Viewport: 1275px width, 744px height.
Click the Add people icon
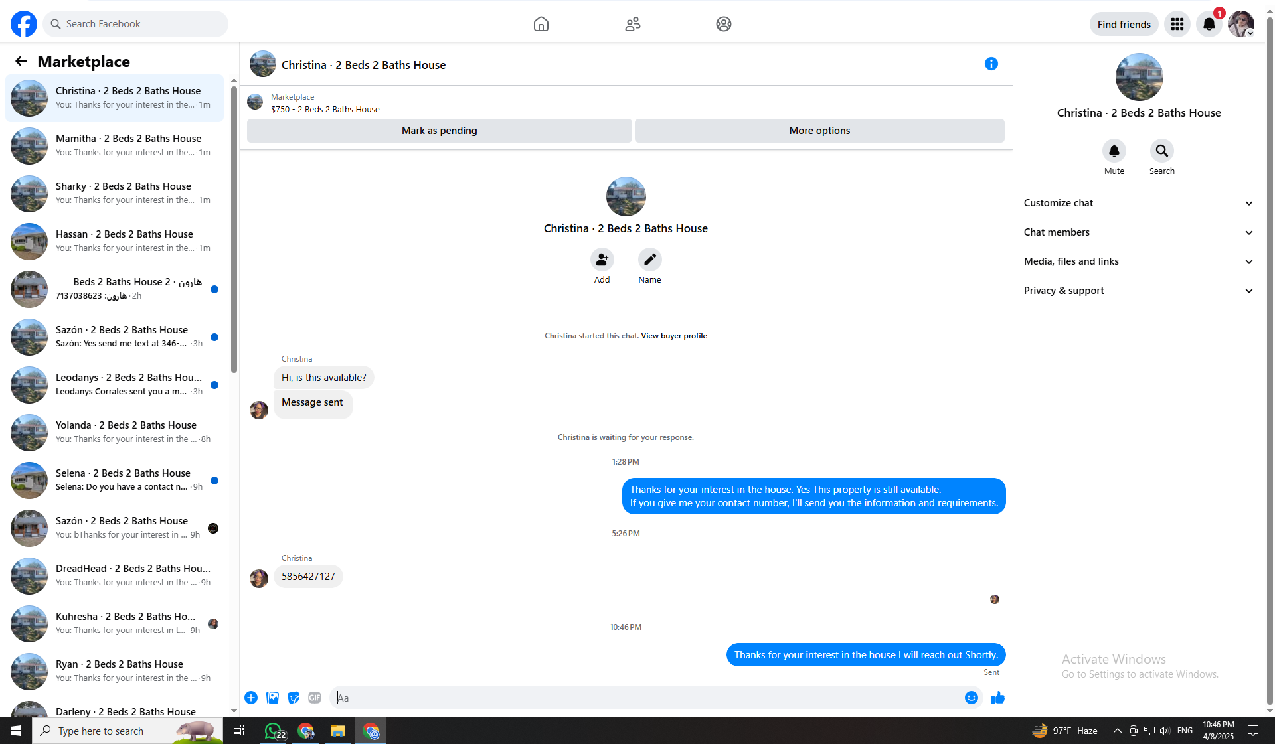(x=602, y=260)
